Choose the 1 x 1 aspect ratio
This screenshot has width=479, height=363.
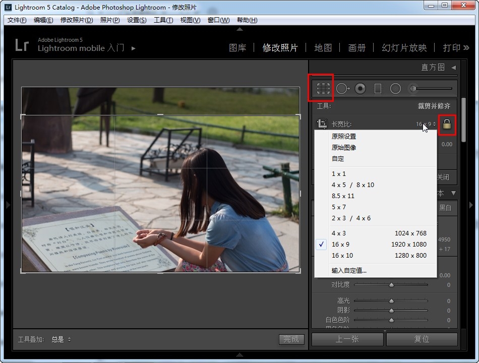tap(339, 174)
